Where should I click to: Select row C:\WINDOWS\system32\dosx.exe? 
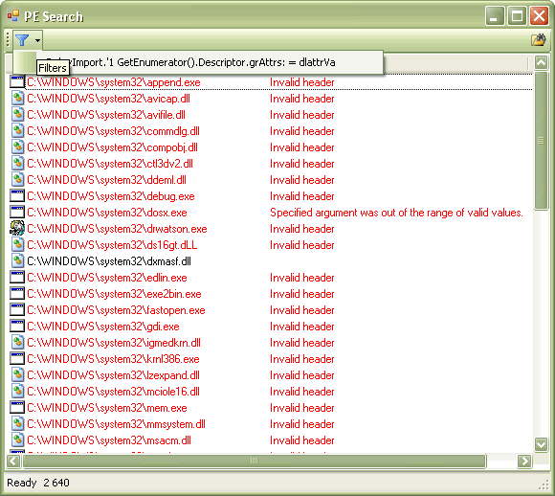pos(271,213)
